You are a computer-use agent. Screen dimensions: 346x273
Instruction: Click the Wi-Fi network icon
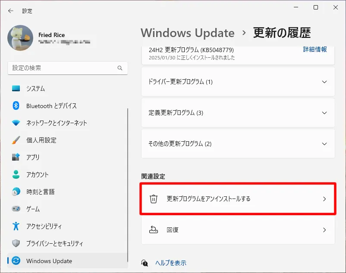coord(16,123)
